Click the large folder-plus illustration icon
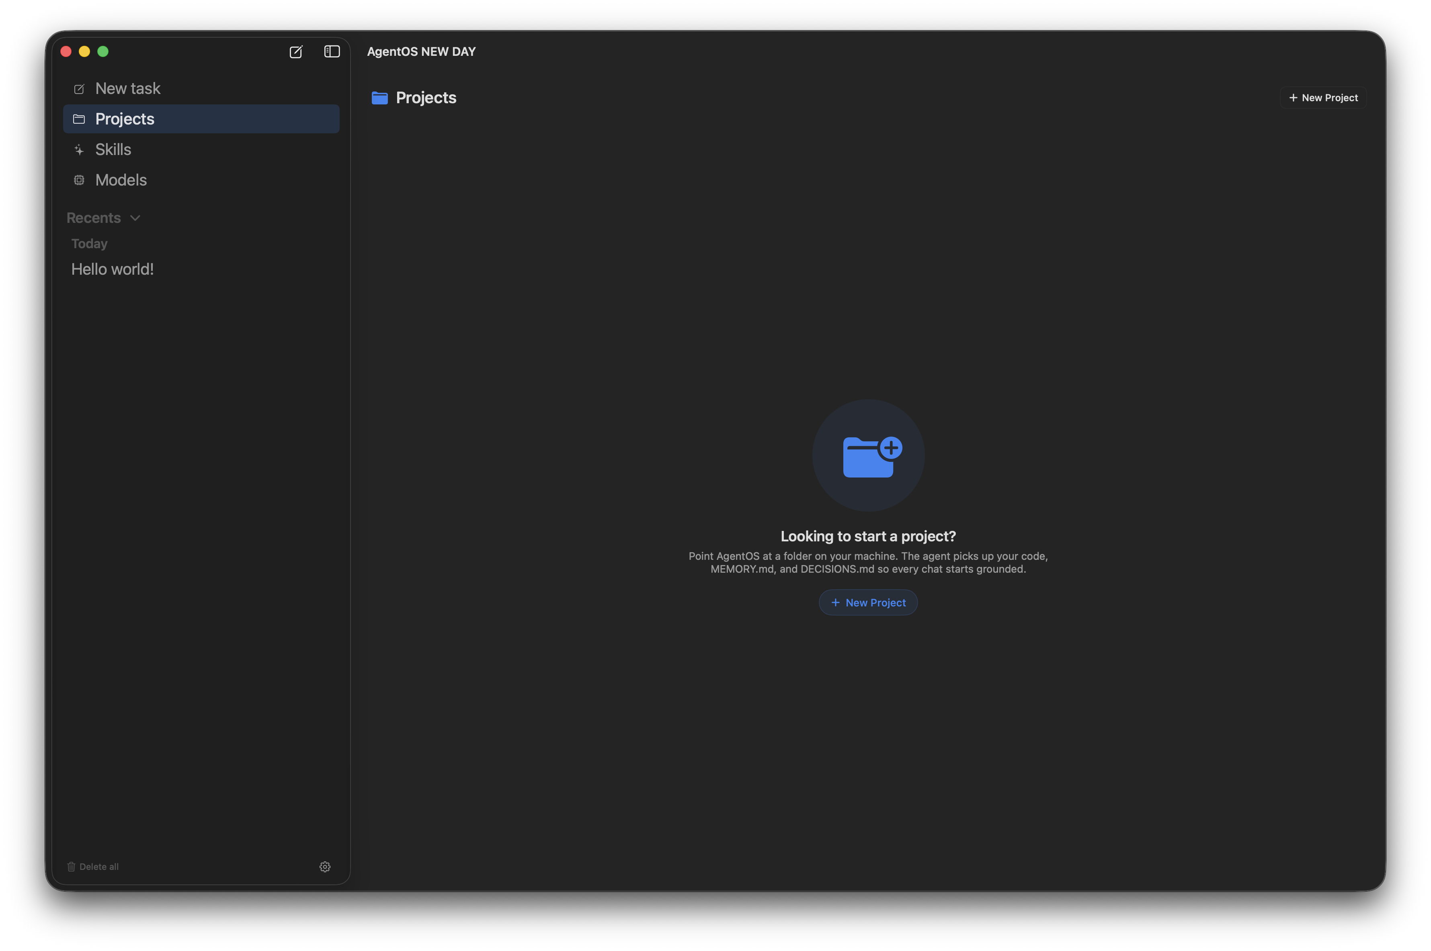 pos(868,455)
